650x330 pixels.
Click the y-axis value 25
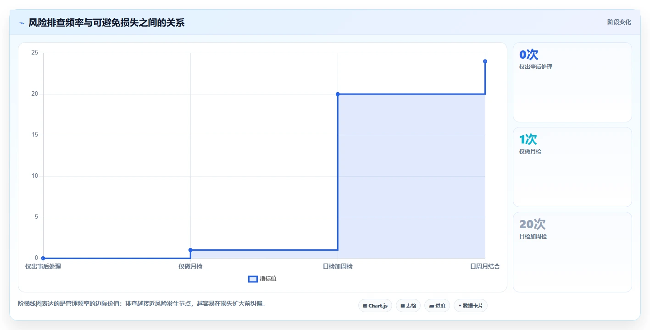tap(34, 53)
